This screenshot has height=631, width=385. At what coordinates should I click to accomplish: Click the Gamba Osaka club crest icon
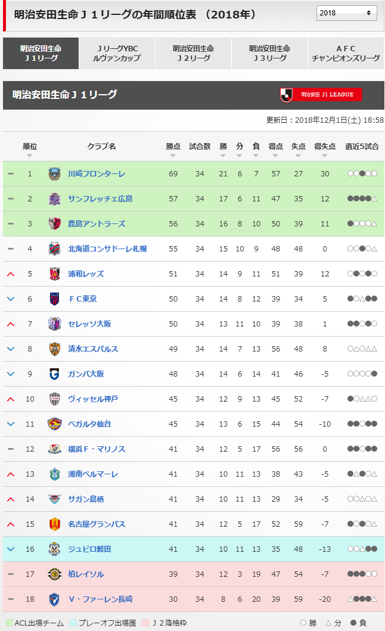tap(55, 374)
